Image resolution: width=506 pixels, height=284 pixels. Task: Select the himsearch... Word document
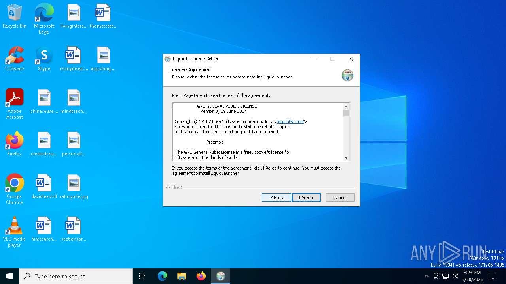click(44, 229)
